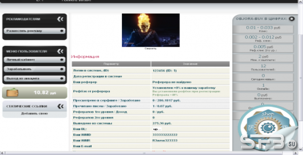Click the Ваш E-mail row label
The image size is (303, 155).
(82, 146)
